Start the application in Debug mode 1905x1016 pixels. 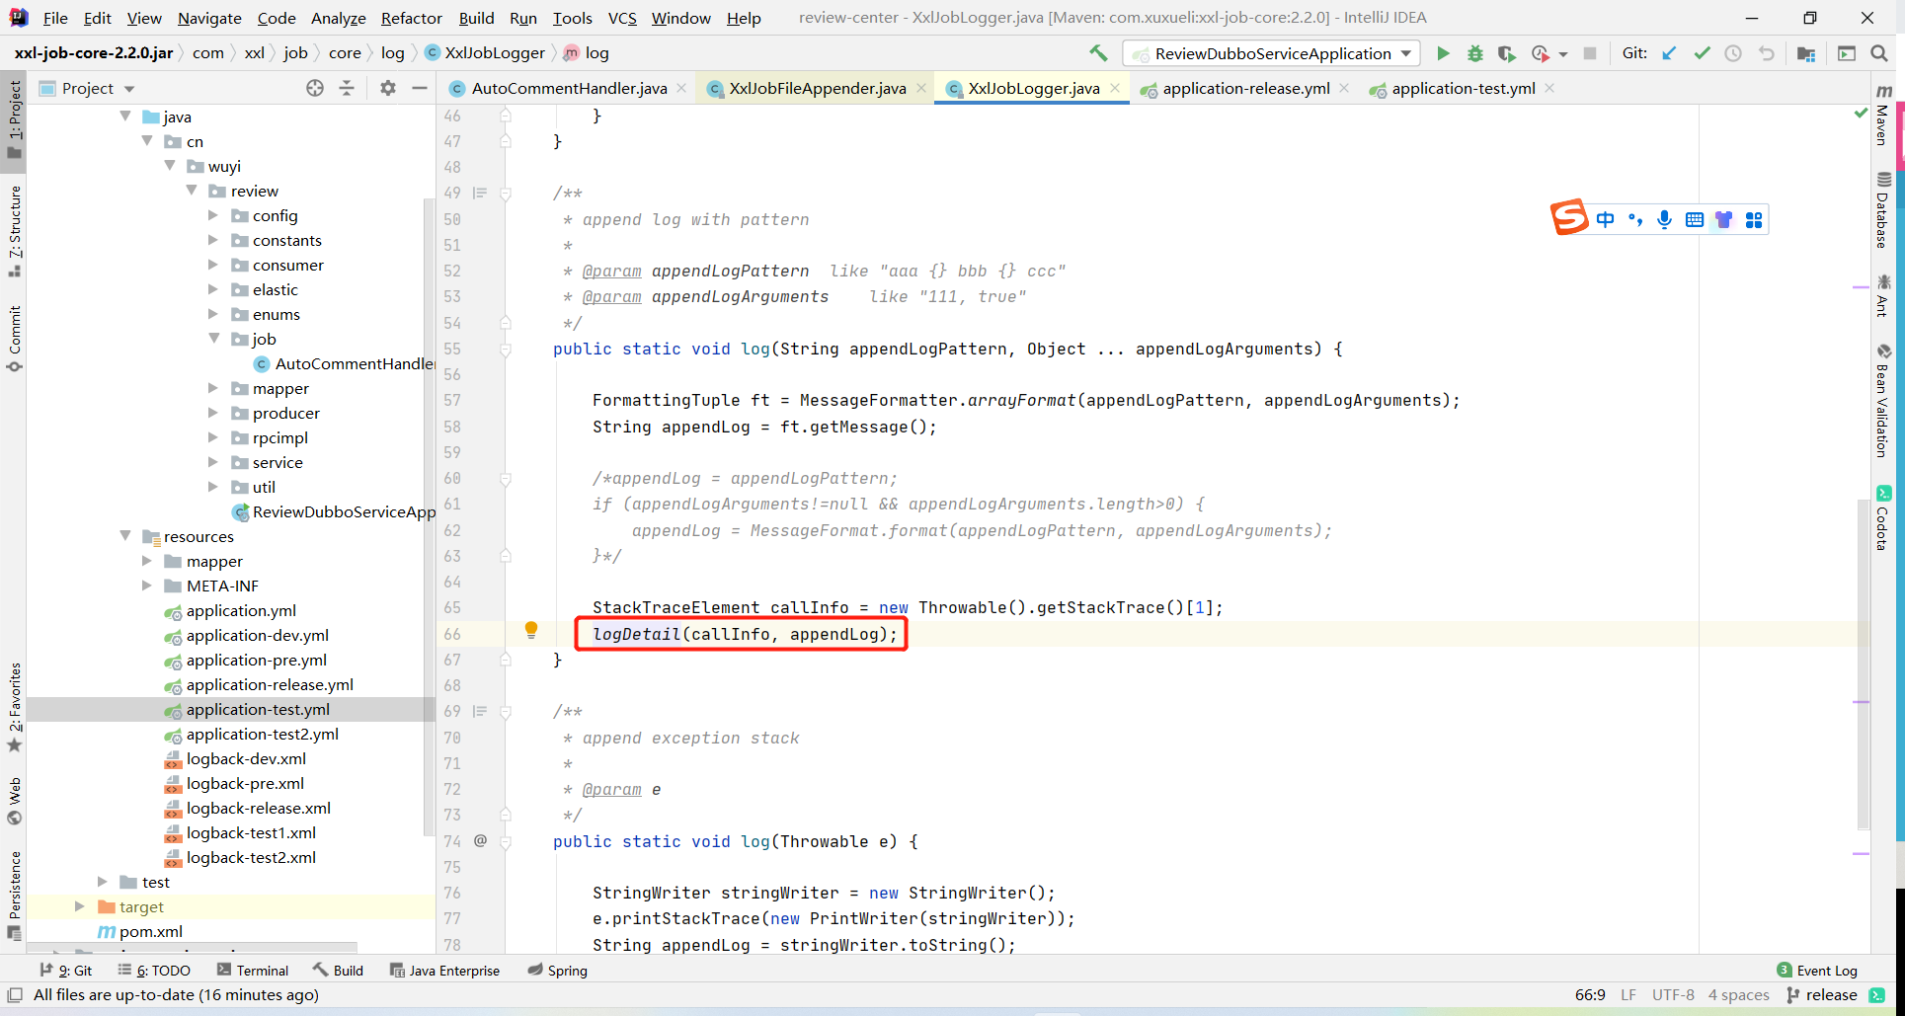(x=1475, y=53)
